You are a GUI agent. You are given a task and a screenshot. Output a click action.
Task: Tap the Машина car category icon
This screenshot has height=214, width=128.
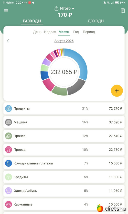[x=8, y=122]
